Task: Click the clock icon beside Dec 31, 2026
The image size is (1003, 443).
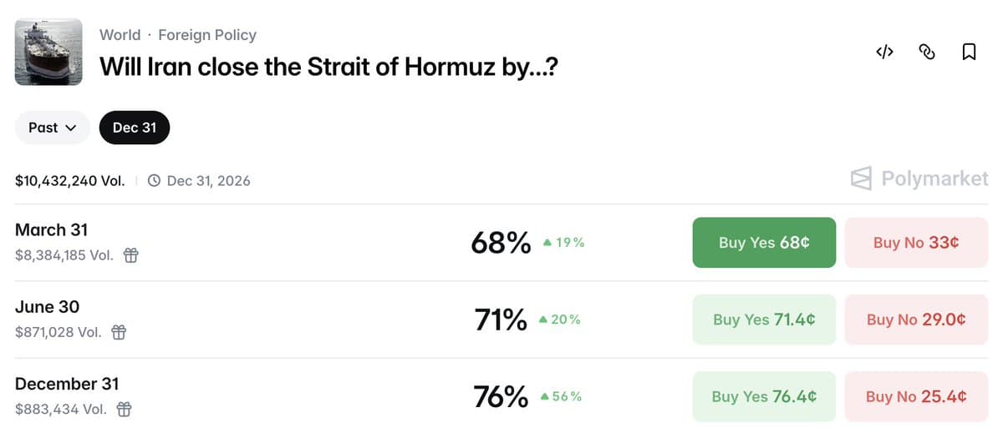Action: (154, 180)
